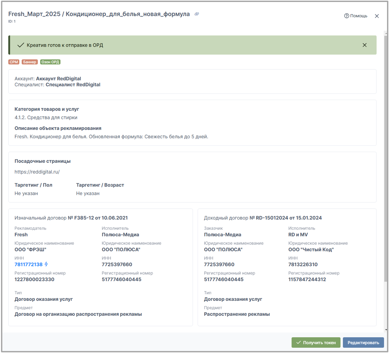Click the registration number 1227800023330
This screenshot has width=389, height=353.
34,279
